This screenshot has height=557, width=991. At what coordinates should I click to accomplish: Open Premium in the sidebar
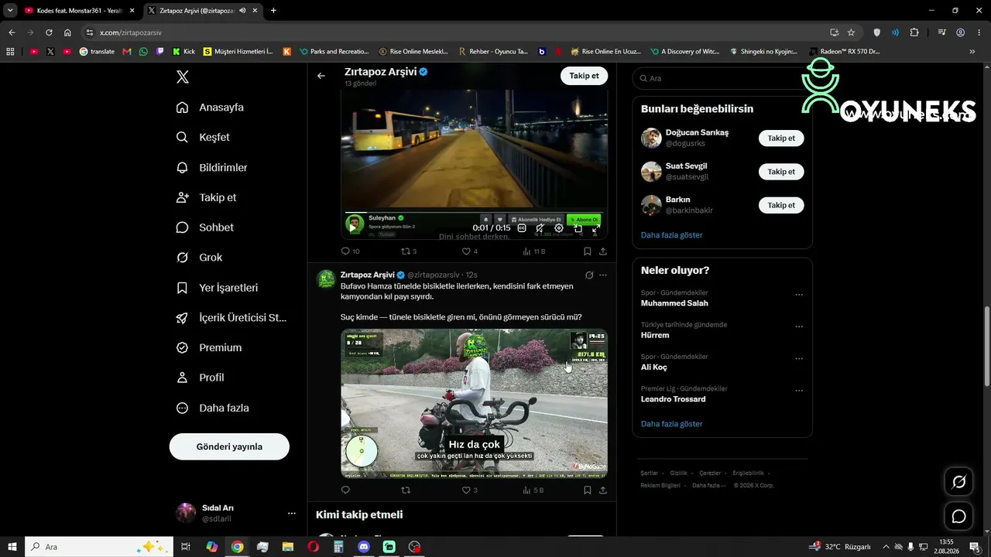(x=209, y=347)
